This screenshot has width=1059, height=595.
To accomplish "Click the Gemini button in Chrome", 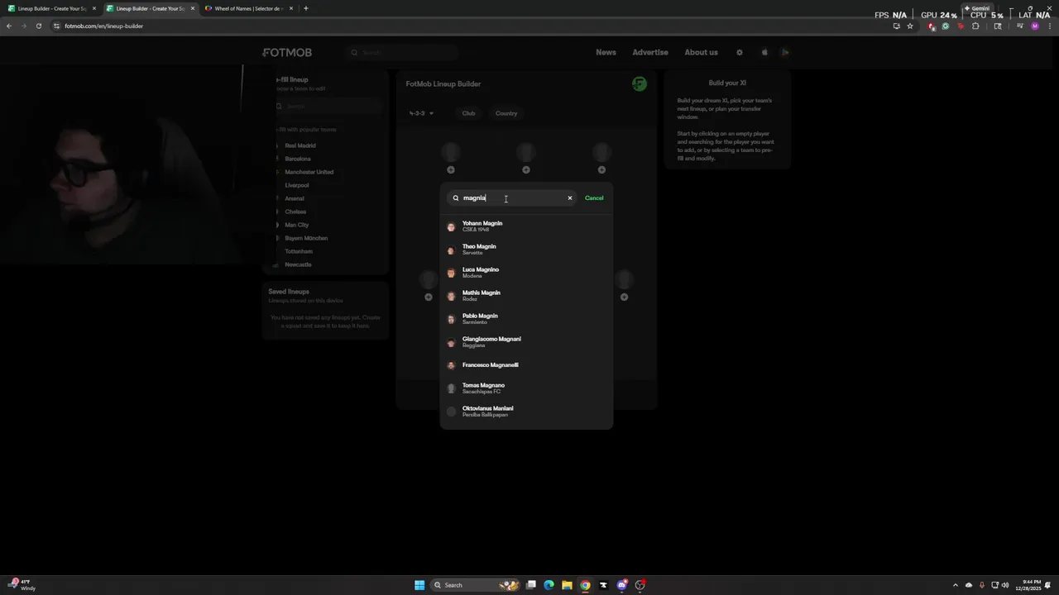I will [977, 8].
